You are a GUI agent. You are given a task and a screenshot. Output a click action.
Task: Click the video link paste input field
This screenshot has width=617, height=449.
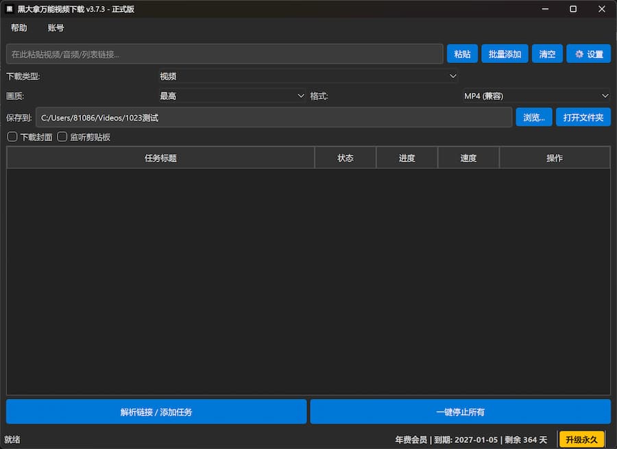[224, 54]
